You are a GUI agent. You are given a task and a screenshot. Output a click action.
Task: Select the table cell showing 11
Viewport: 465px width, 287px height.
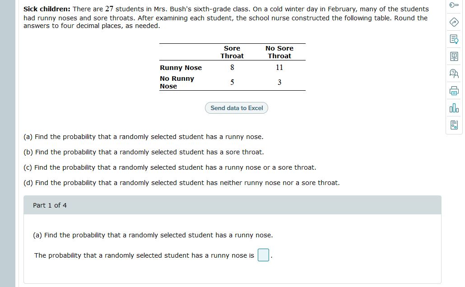[279, 67]
